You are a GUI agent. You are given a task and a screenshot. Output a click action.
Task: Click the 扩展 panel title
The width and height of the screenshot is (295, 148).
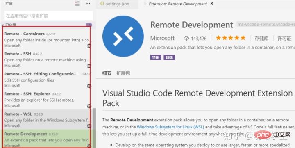point(9,4)
